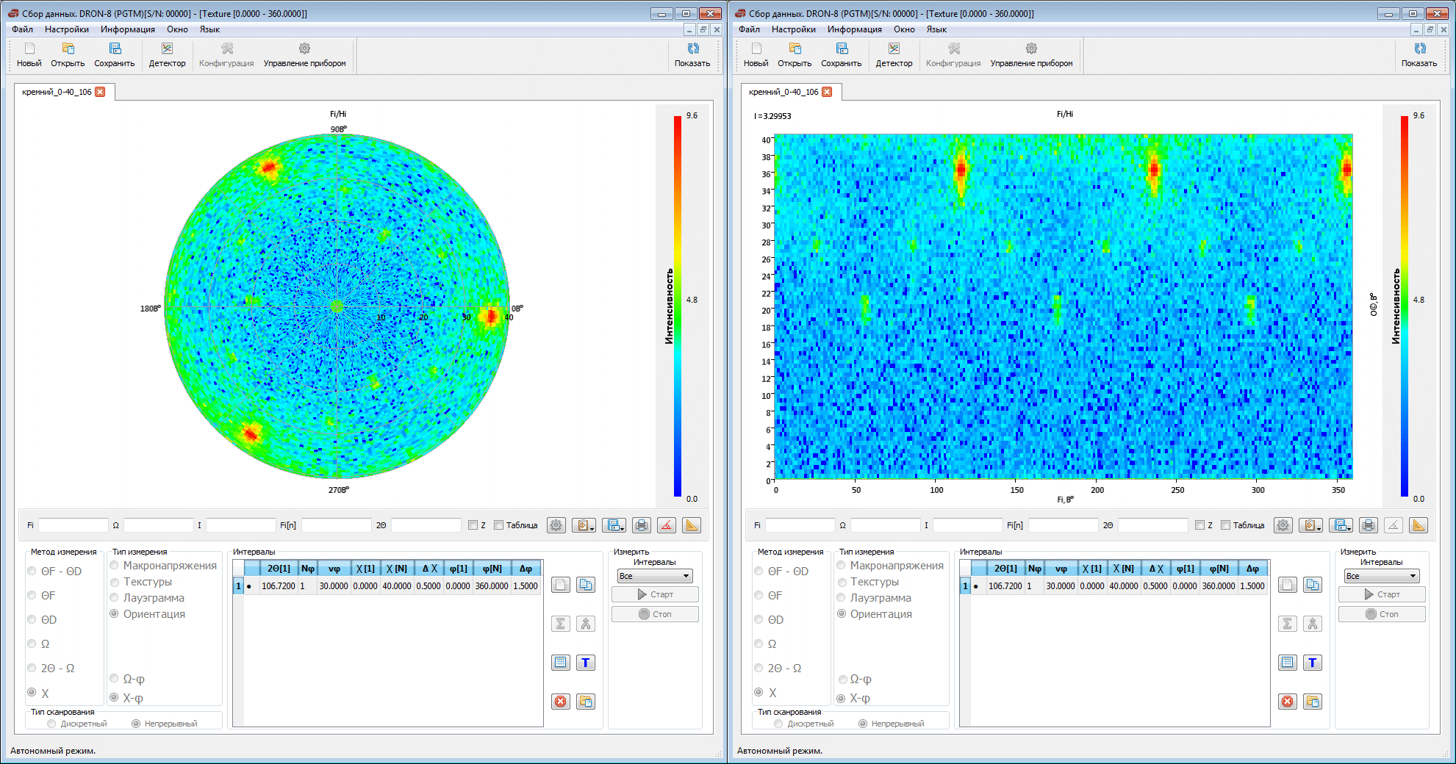
Task: Click Управление прибором gear in right window toolbar
Action: (x=1031, y=49)
